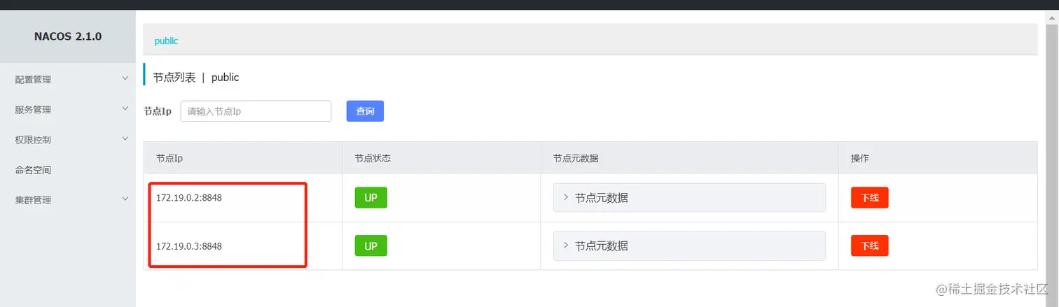1059x307 pixels.
Task: Expand 节点元数据 for node 172.19.0.3
Action: pyautogui.click(x=689, y=246)
